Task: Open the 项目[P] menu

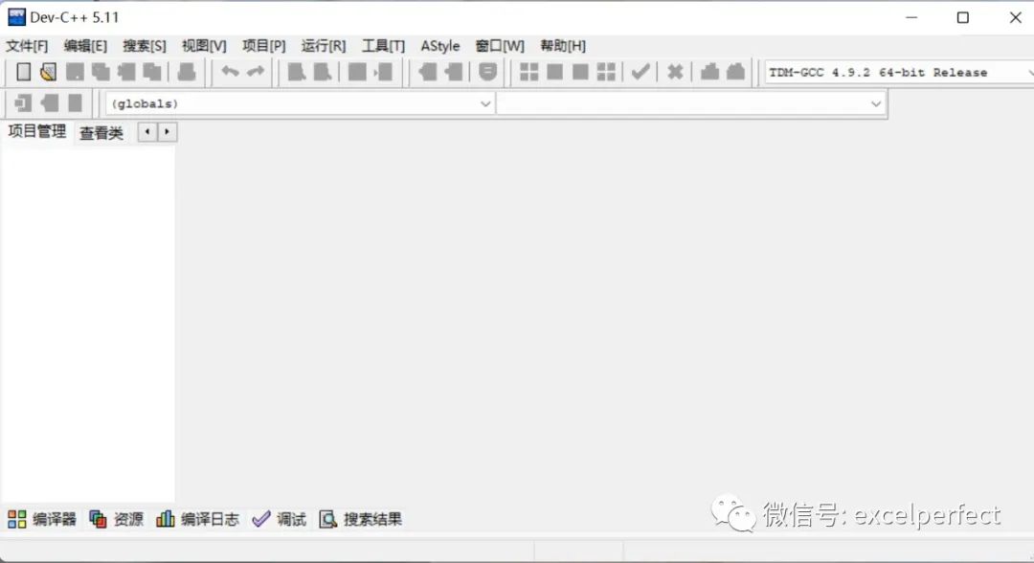Action: click(x=264, y=46)
